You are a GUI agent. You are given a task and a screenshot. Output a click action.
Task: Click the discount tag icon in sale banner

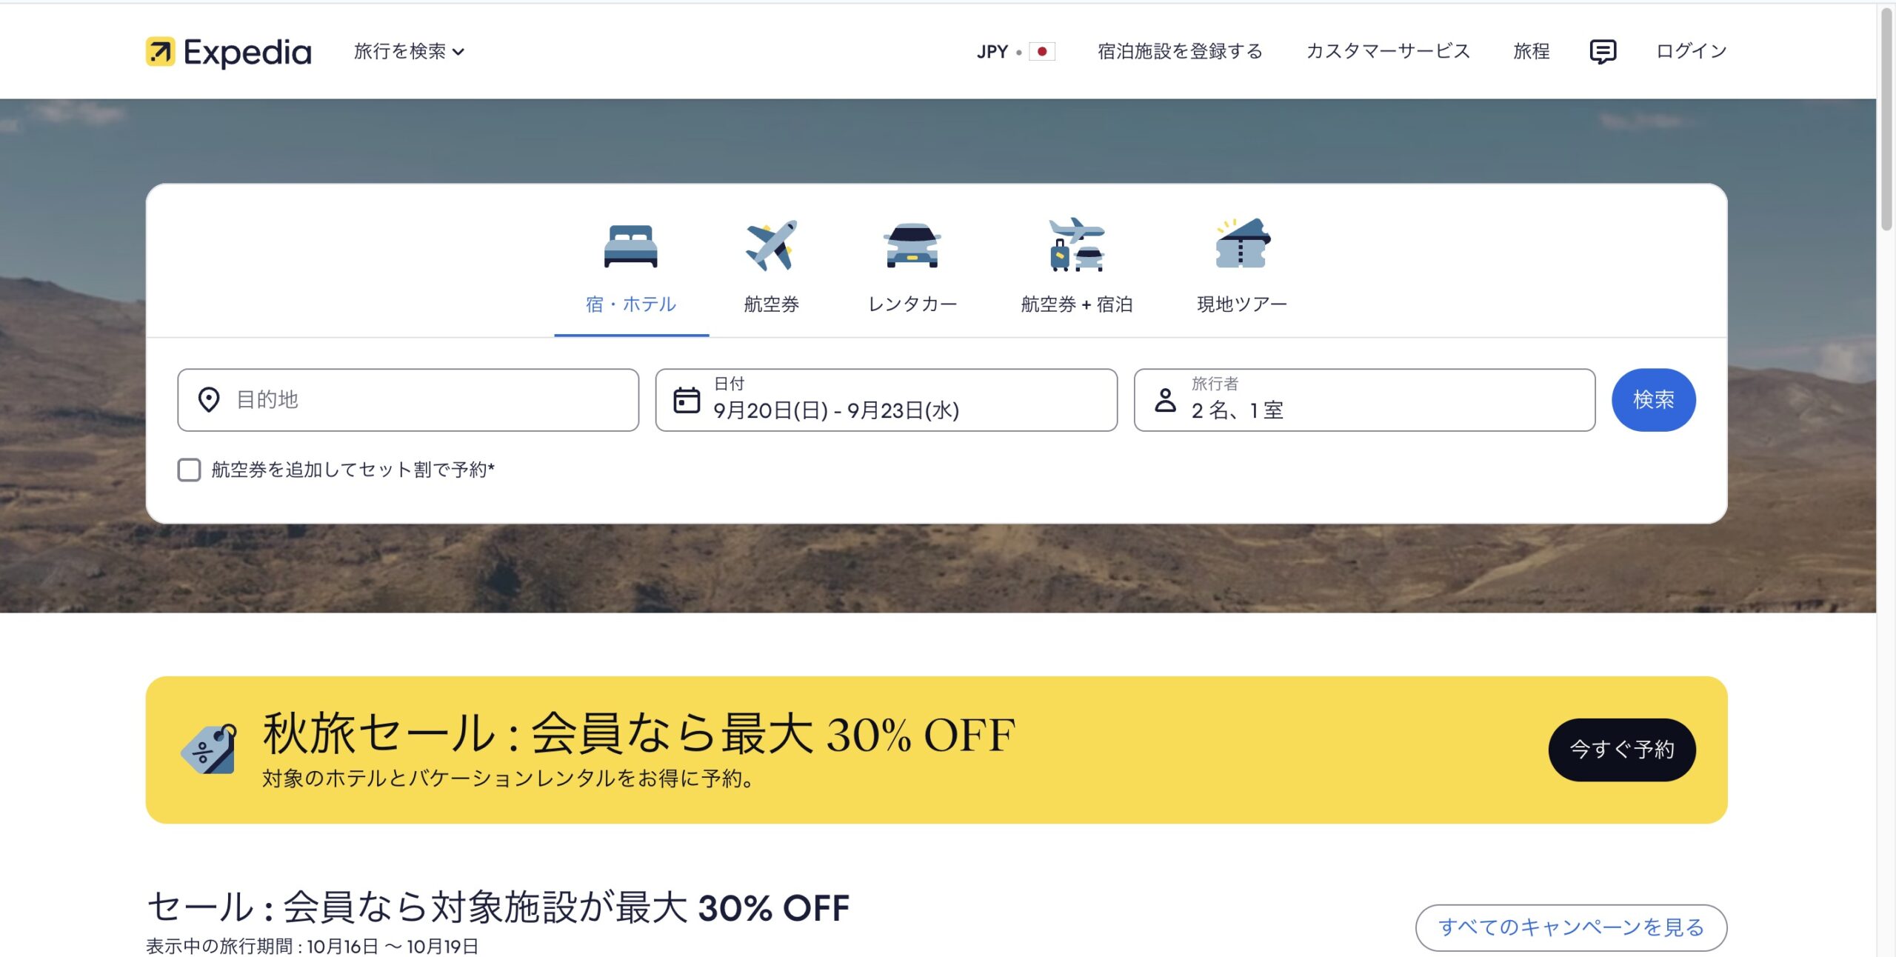point(210,749)
